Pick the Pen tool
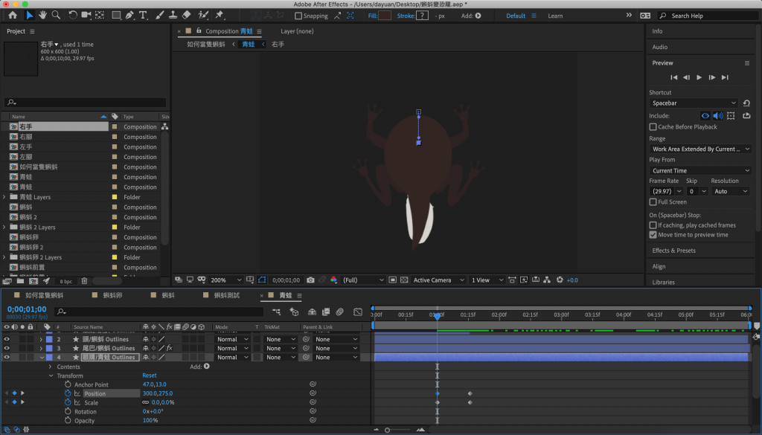Screen dimensions: 762x435 tap(130, 15)
